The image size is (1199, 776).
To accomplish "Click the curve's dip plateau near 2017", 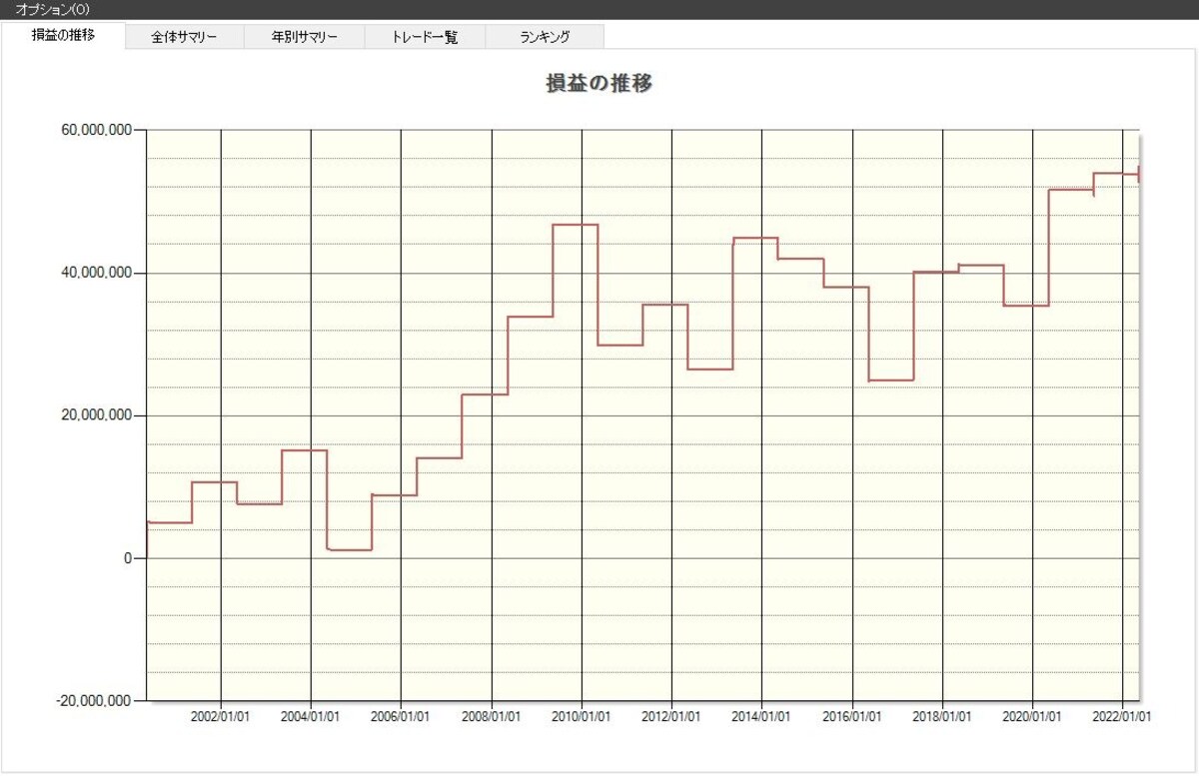I will 891,381.
